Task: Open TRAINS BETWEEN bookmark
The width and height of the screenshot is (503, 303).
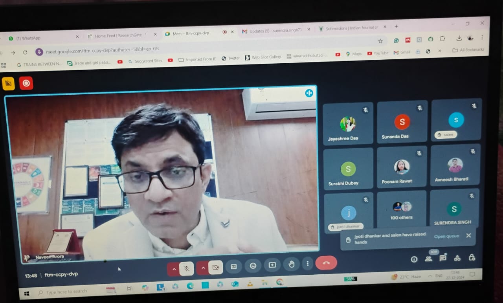Action: tap(39, 64)
